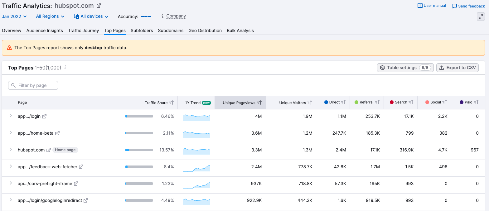Click the 1Y Trend chart for feedback-web-fetcher
The height and width of the screenshot is (211, 489).
(196, 168)
